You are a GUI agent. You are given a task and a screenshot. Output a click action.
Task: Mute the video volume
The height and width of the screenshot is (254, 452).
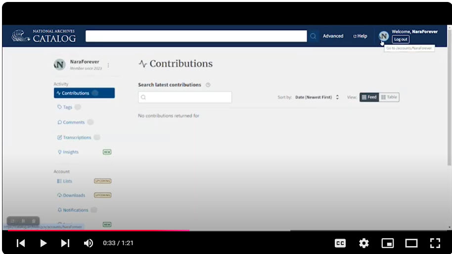[89, 243]
